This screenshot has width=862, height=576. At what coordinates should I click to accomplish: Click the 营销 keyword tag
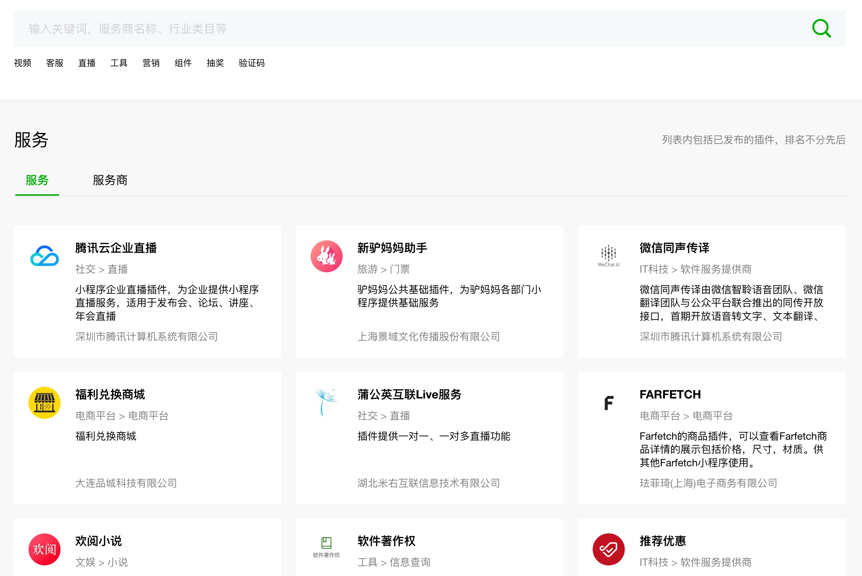[151, 63]
